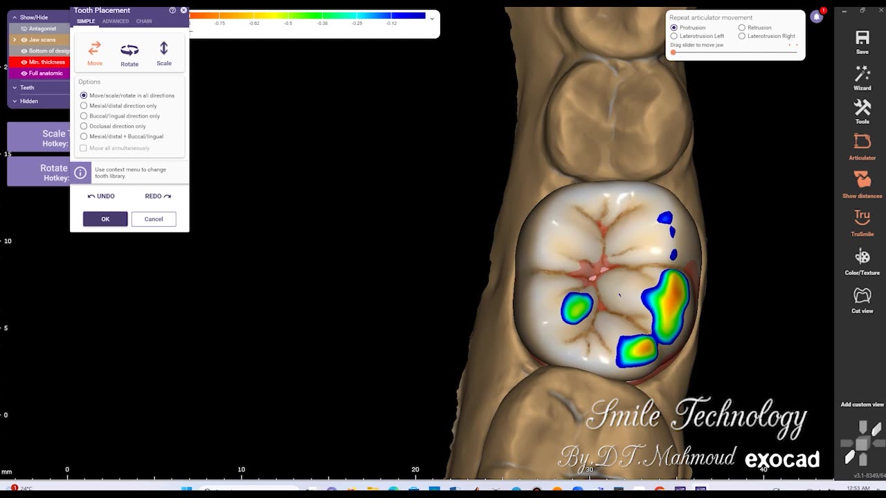Click the version number text v3.1-8349/64
The image size is (886, 498).
pos(869,475)
